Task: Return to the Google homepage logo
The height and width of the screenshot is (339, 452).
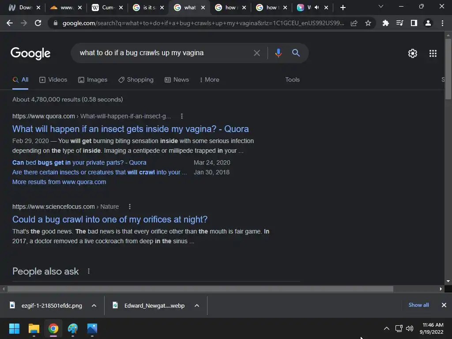Action: 30,53
